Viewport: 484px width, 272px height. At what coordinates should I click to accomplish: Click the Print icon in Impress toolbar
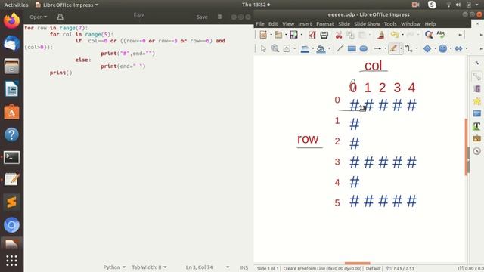[324, 35]
